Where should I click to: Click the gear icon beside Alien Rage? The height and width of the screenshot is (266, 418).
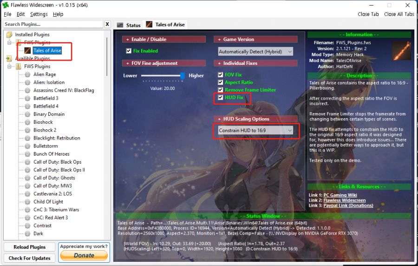tap(27, 75)
